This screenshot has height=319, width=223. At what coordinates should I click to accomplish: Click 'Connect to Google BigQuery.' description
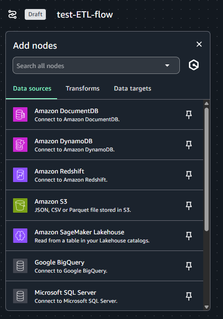pos(71,271)
